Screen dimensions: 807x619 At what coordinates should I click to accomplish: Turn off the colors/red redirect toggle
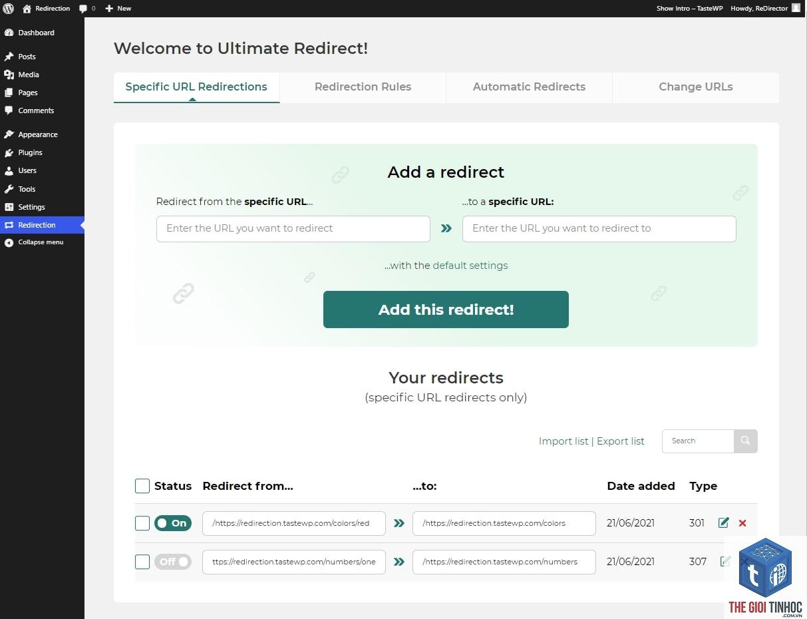click(x=173, y=523)
